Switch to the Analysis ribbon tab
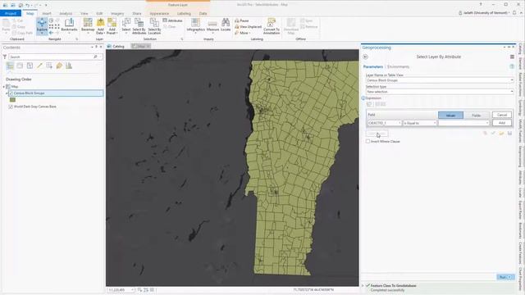The image size is (525, 295). (66, 13)
